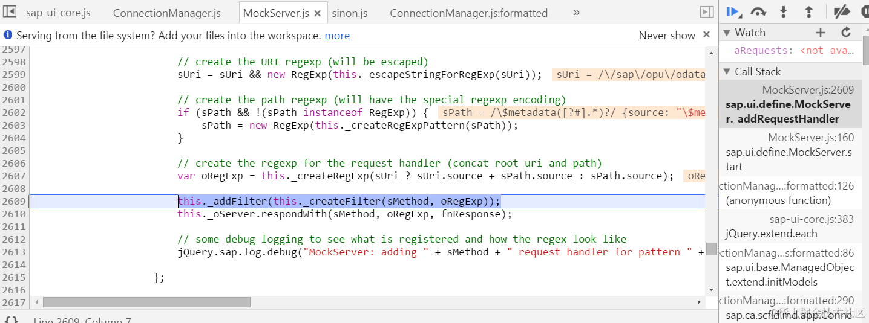Click the highlighted this._addFilter code line

339,202
